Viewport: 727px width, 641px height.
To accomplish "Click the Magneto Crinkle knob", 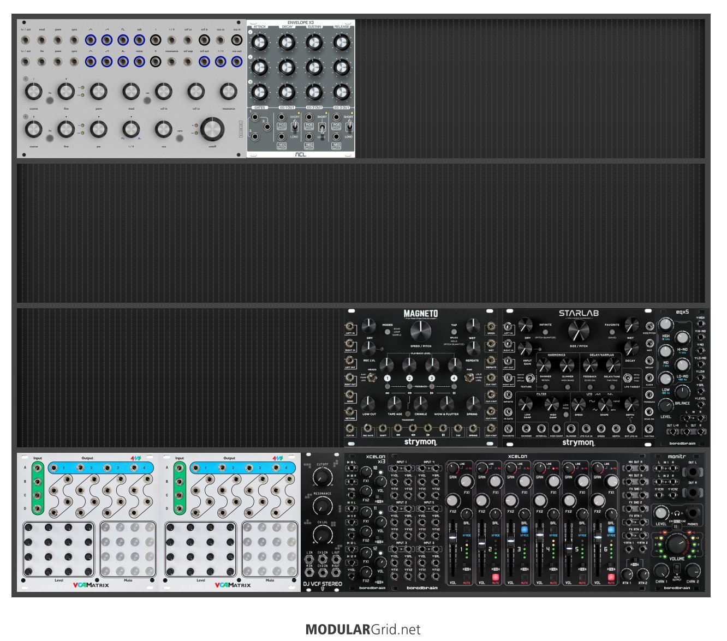I will point(420,404).
